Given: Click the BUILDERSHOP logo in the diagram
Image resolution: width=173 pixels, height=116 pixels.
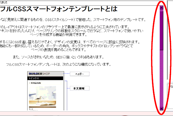Looking at the screenshot, I should [x=39, y=74].
